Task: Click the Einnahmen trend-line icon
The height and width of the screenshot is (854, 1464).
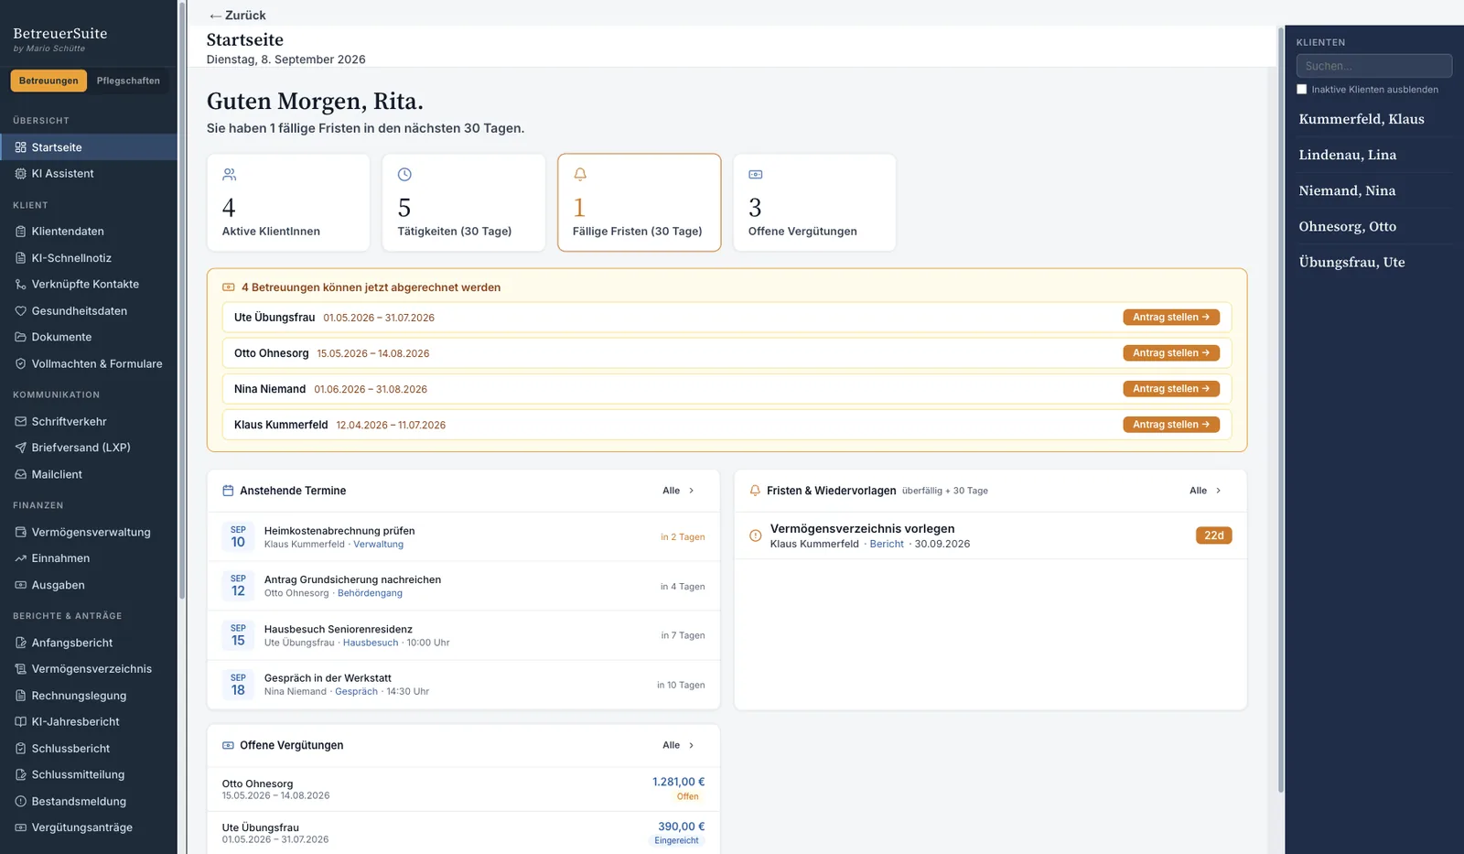Action: pyautogui.click(x=20, y=558)
